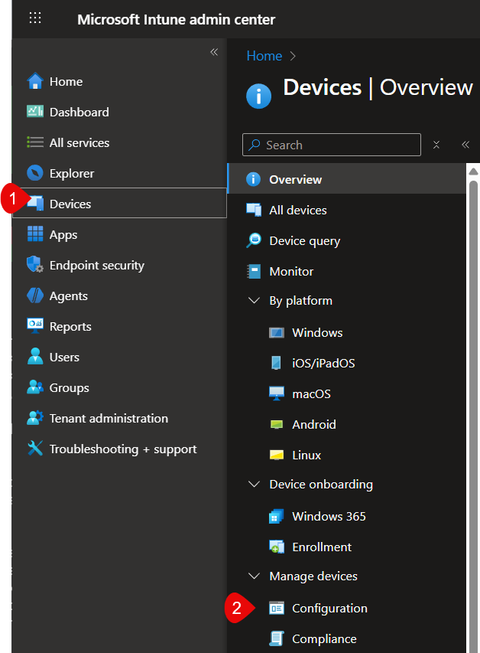This screenshot has width=480, height=653.
Task: Select the Windows 365 icon
Action: [x=277, y=516]
